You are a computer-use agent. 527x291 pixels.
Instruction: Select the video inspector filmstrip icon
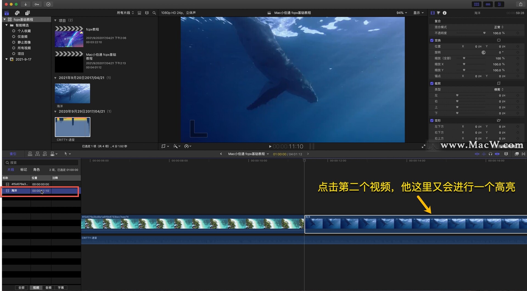tap(433, 13)
